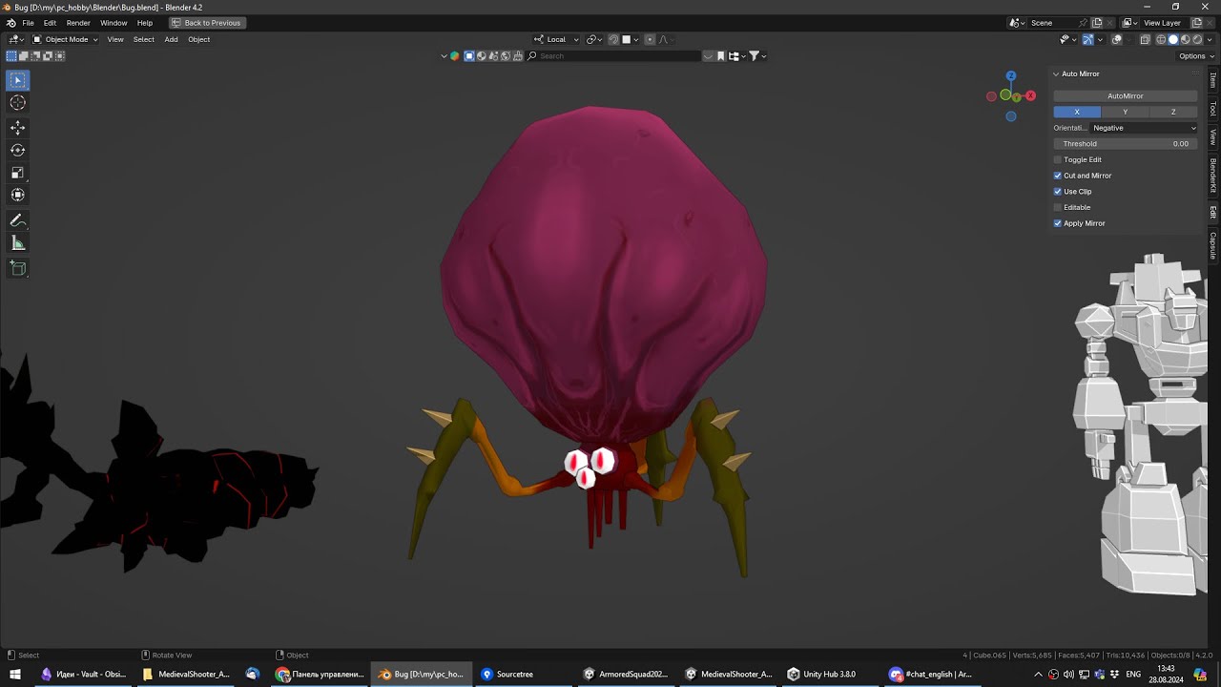The image size is (1221, 687).
Task: Create a new scene with copy icon
Action: [1097, 23]
